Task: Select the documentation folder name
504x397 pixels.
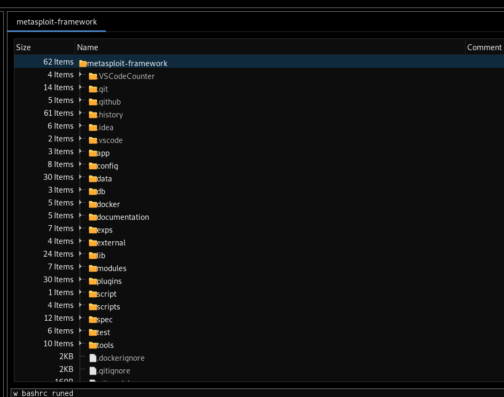Action: tap(123, 217)
